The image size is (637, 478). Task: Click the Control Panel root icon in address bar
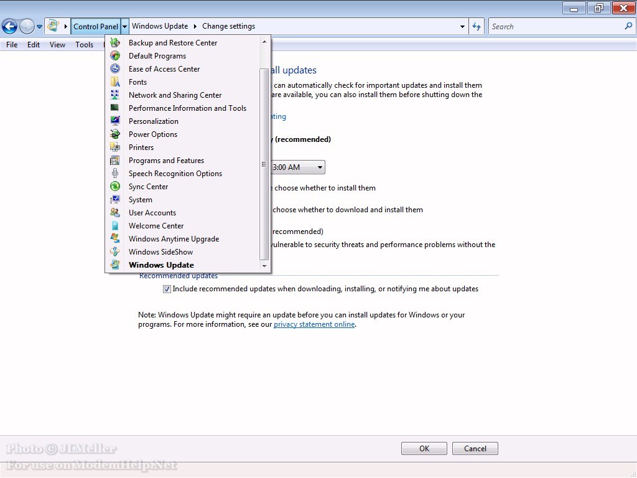coord(53,26)
